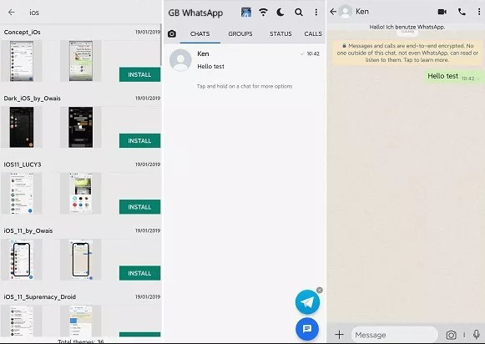The width and height of the screenshot is (485, 344).
Task: Record voice message with microphone icon
Action: [x=477, y=335]
